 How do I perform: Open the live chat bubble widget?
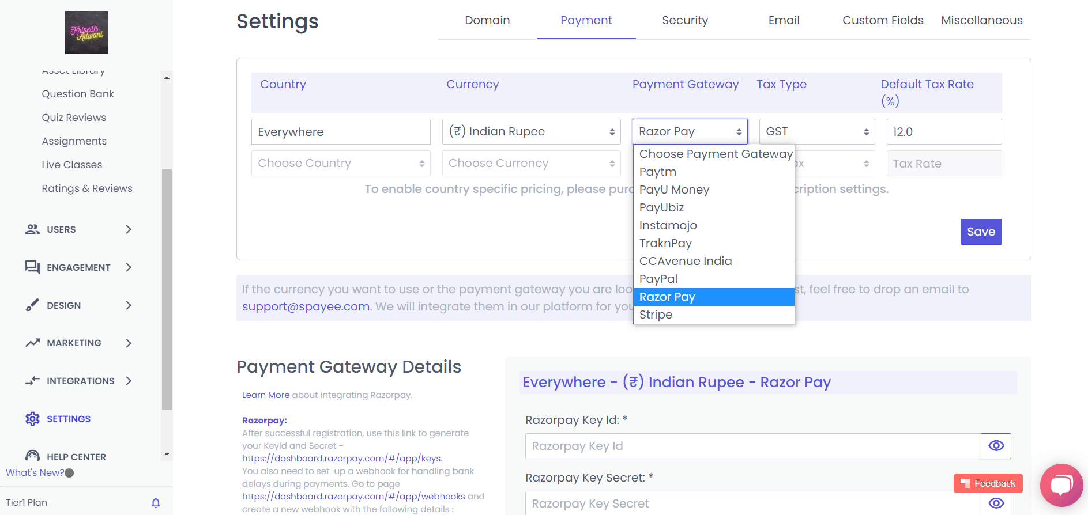1061,485
